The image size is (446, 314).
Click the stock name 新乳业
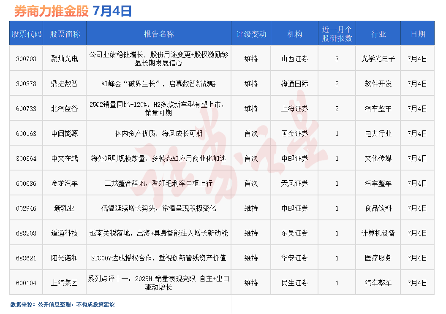[65, 208]
